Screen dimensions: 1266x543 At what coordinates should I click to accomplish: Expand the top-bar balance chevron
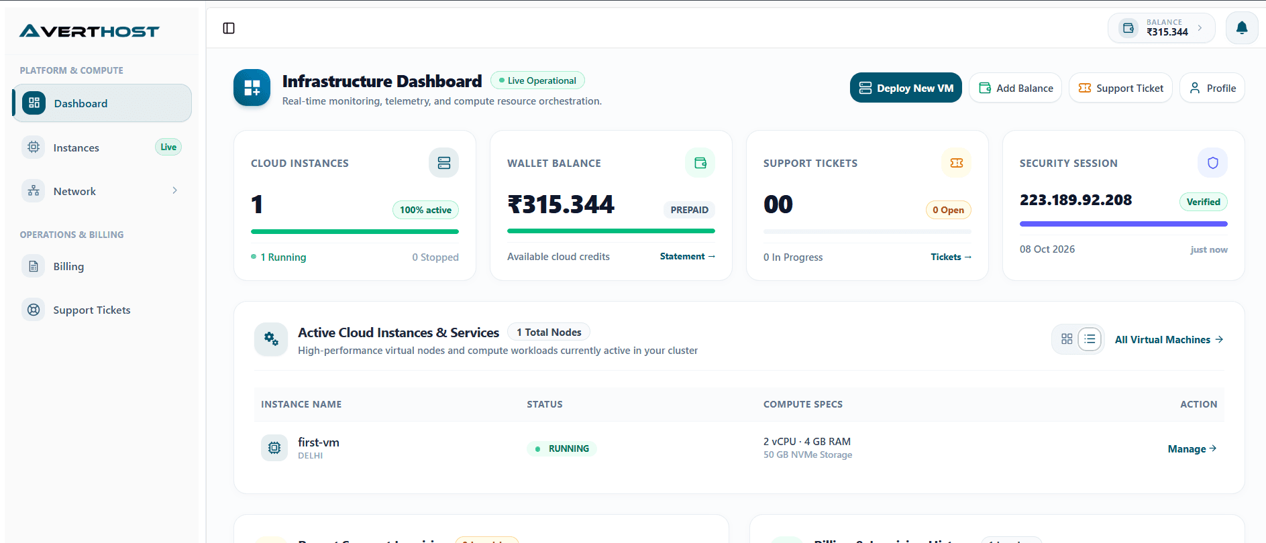[1200, 28]
